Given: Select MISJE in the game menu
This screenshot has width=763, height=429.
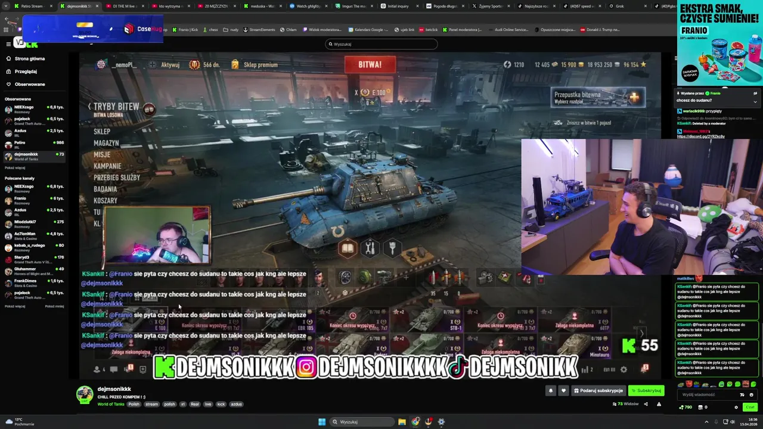Looking at the screenshot, I should pos(102,154).
